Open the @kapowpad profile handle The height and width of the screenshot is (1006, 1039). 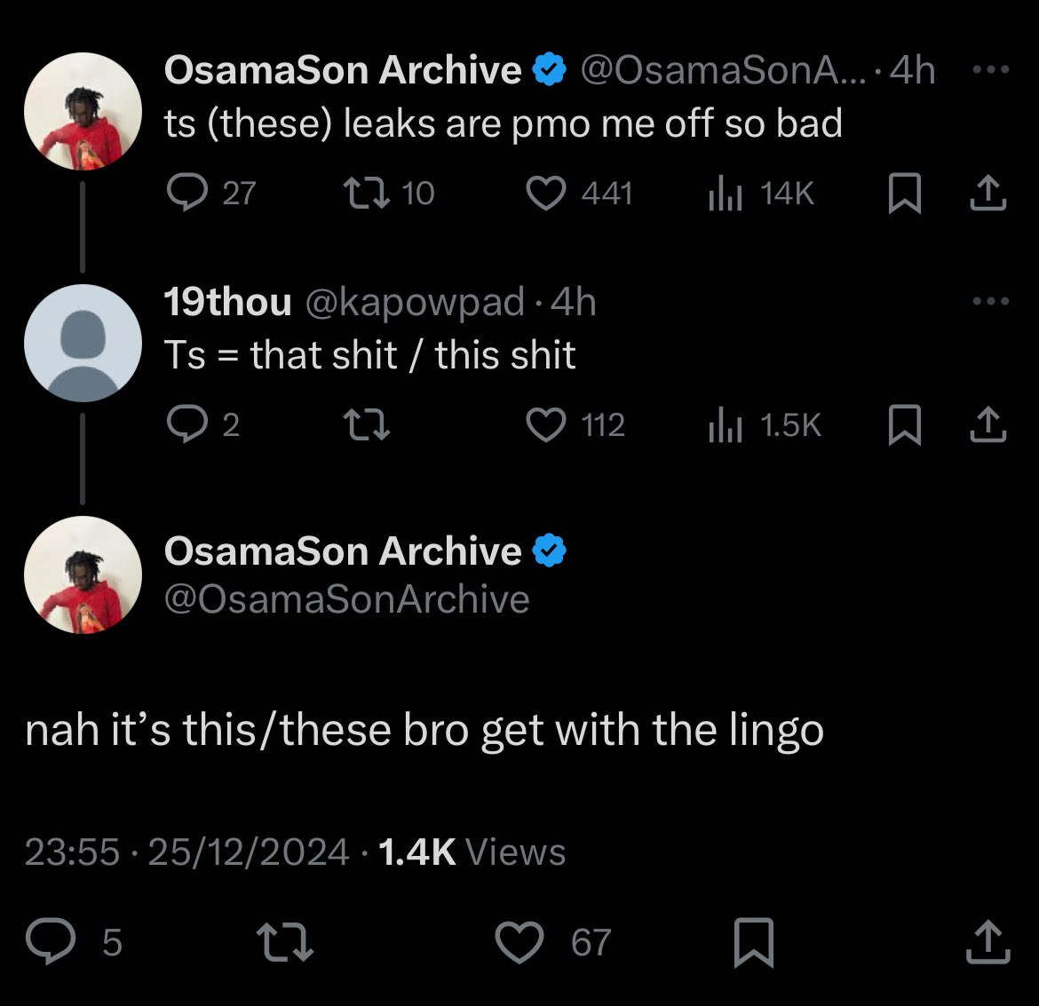point(415,302)
